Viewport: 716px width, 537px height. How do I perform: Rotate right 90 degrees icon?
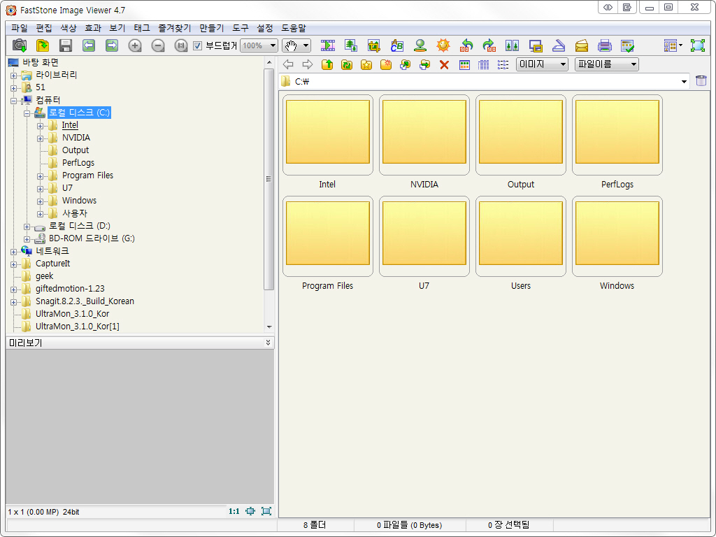point(489,45)
